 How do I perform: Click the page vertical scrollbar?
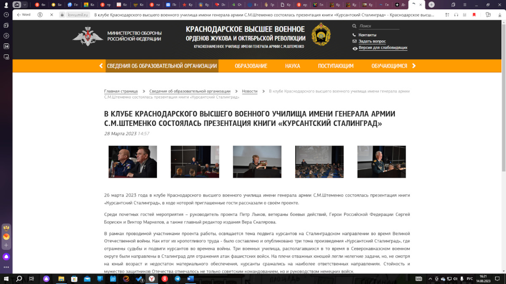tap(503, 105)
